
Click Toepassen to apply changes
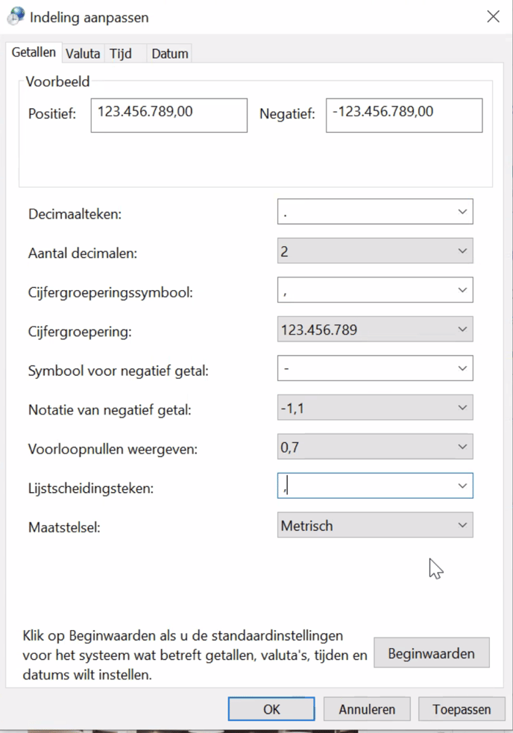click(x=462, y=709)
